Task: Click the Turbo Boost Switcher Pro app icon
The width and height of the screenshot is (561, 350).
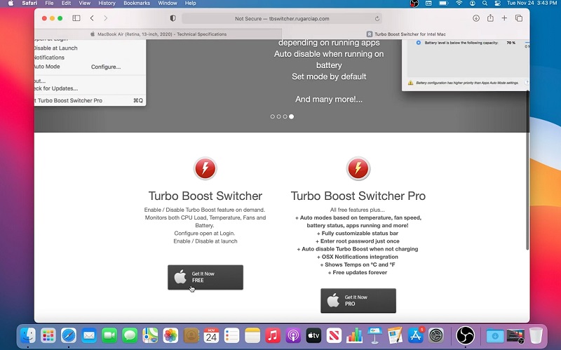Action: [358, 168]
